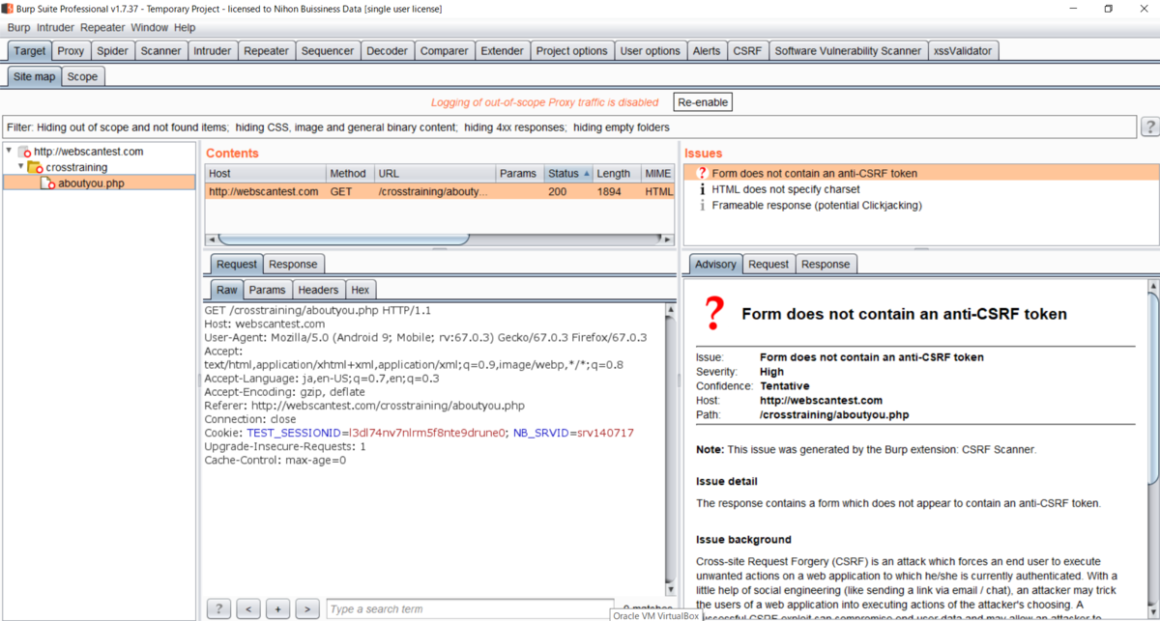Open the Advisory tab
This screenshot has width=1160, height=621.
tap(715, 264)
